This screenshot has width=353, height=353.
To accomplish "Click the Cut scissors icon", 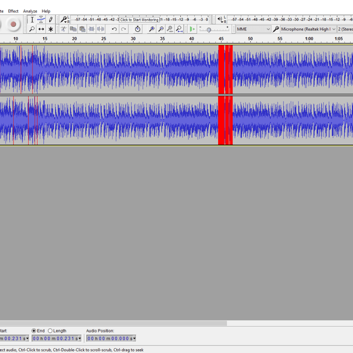I will click(64, 29).
